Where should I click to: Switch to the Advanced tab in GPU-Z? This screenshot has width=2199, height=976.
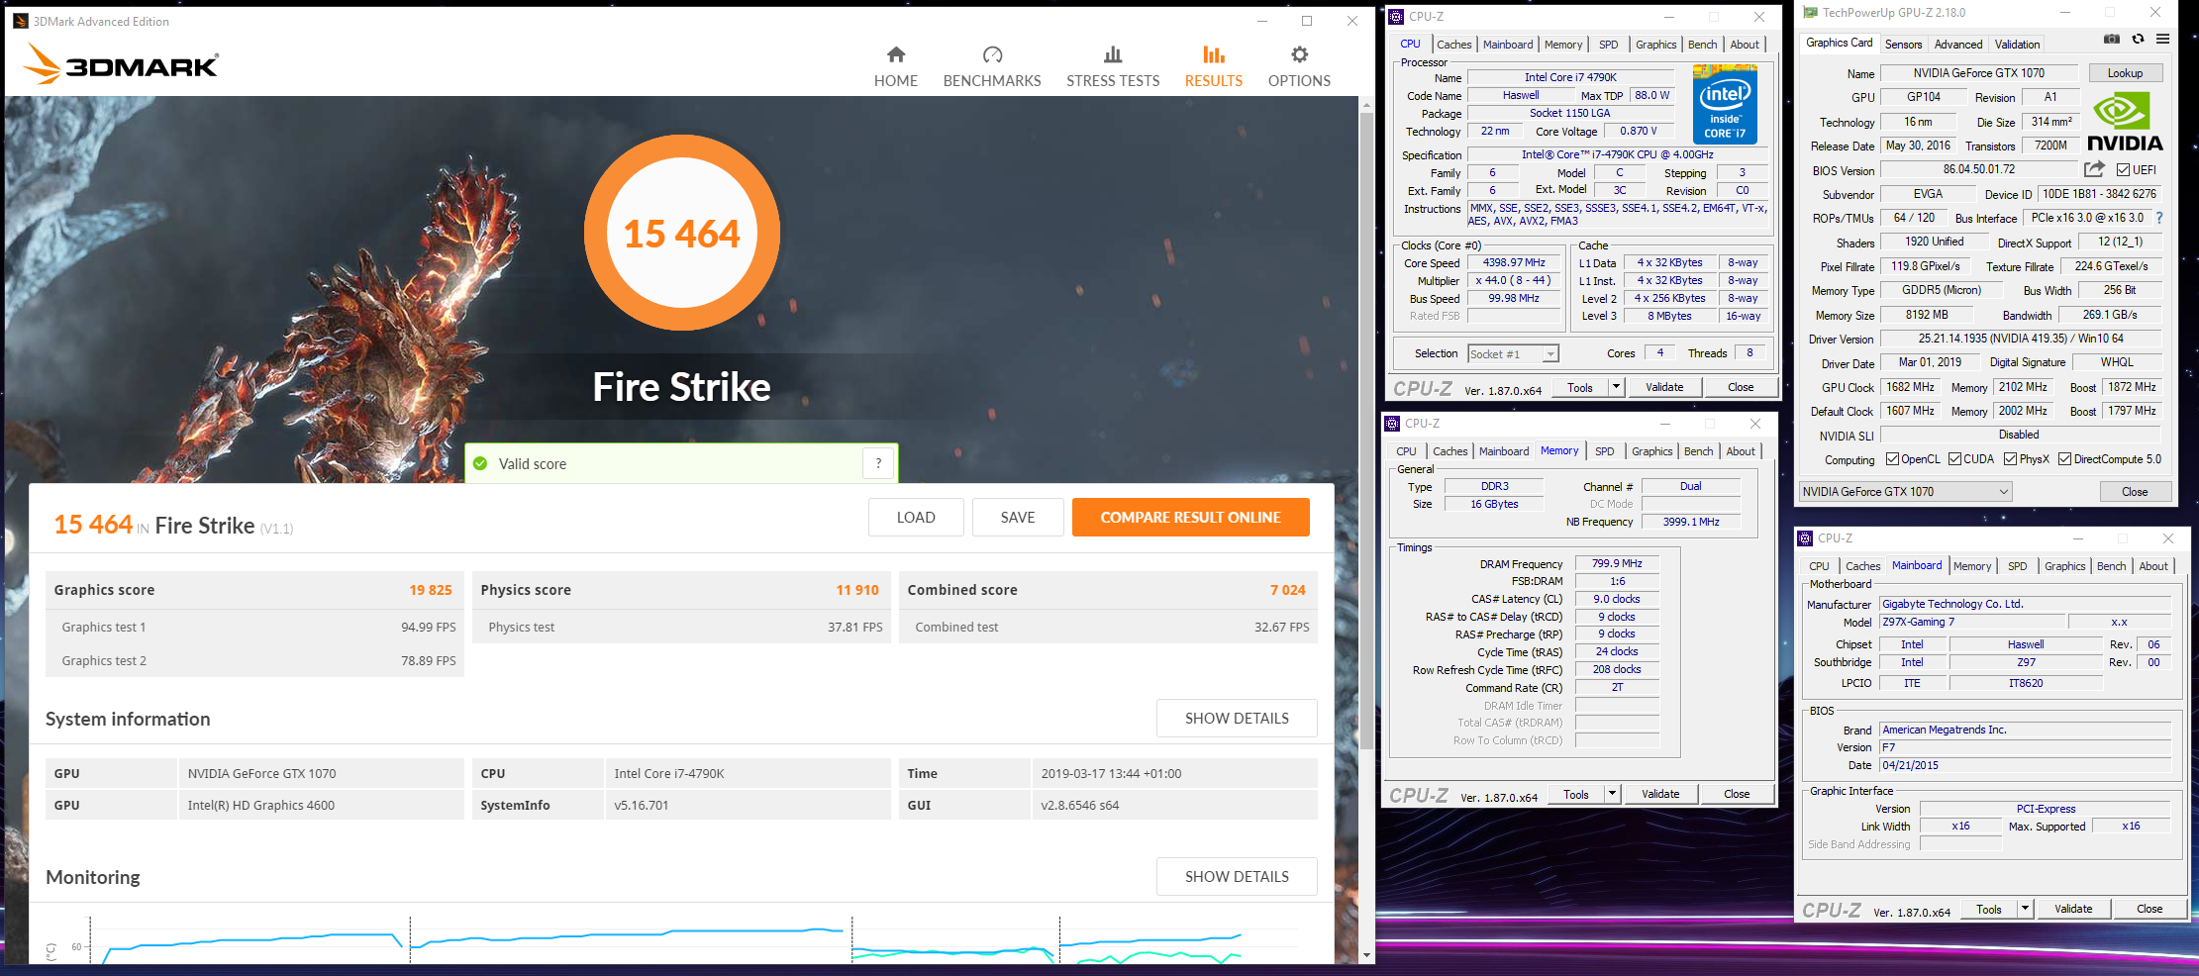coord(1957,45)
